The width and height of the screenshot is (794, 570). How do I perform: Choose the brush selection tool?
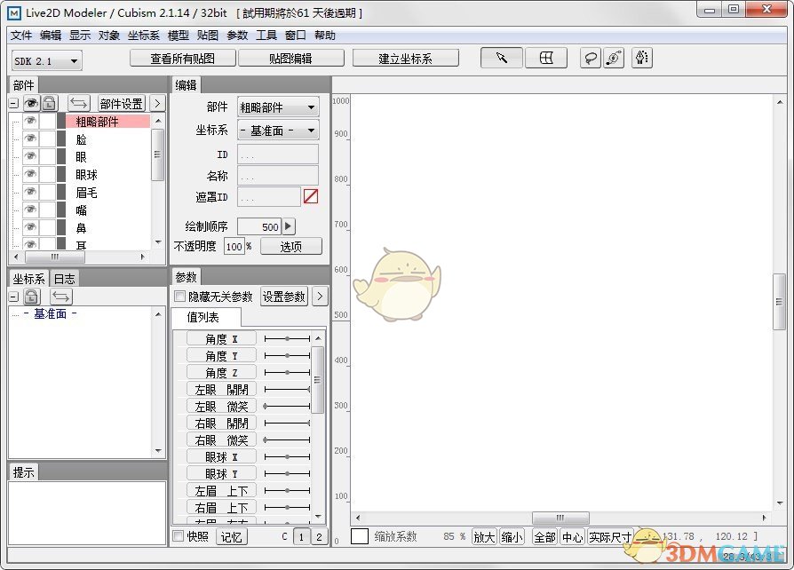click(x=642, y=58)
